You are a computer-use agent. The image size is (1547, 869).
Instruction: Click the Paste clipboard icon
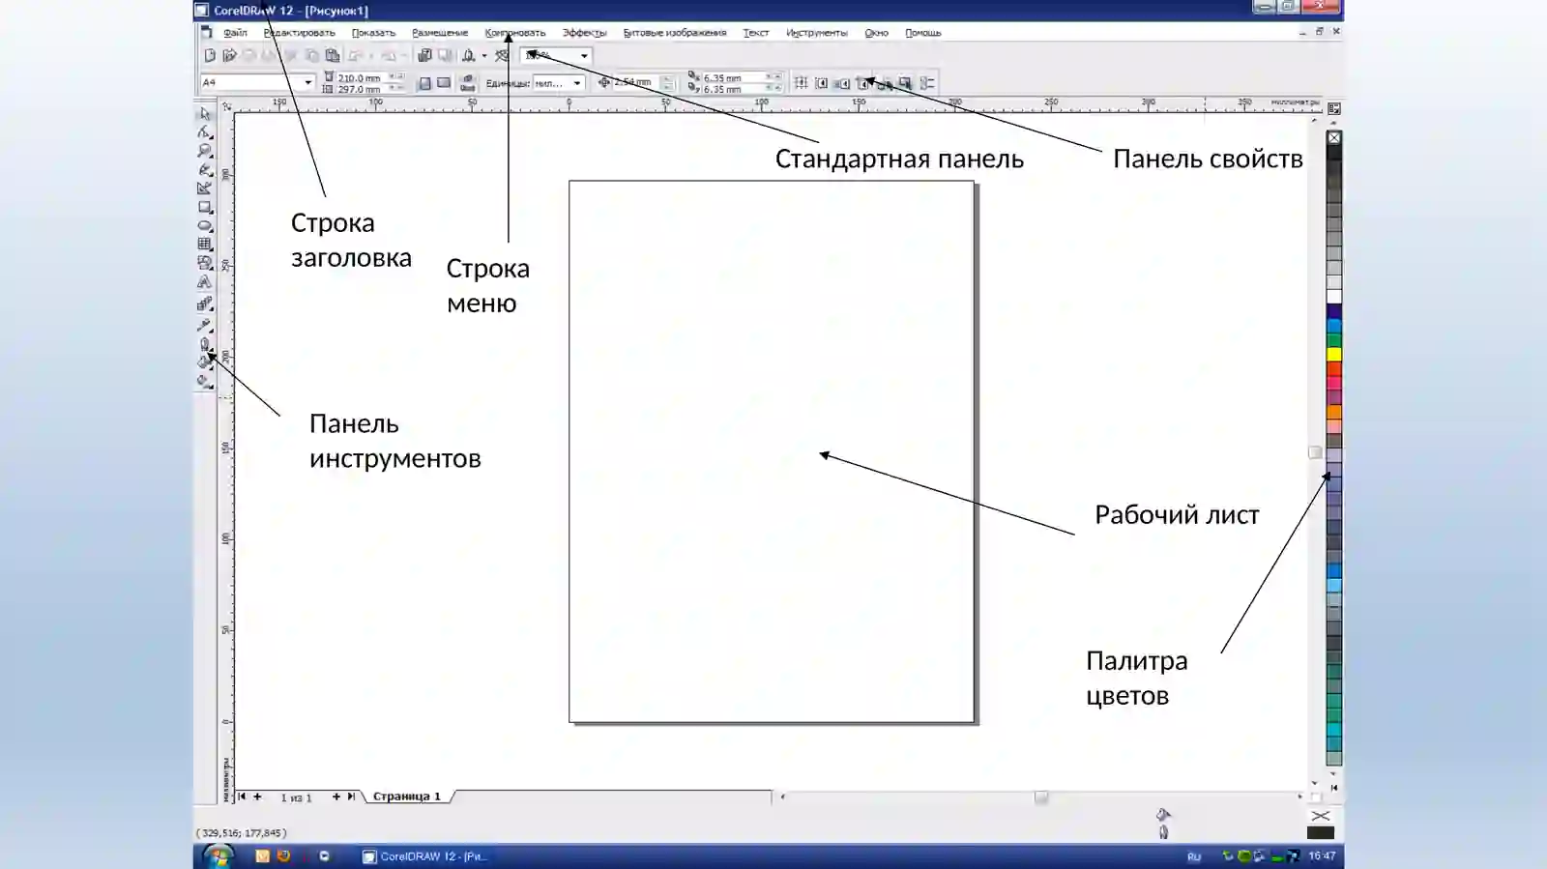pos(333,56)
